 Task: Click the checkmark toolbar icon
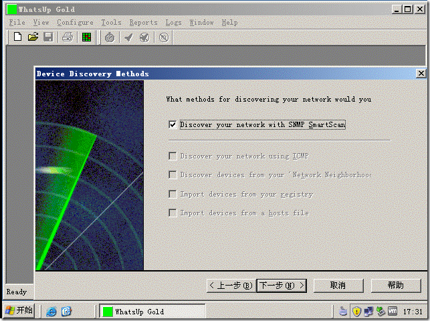click(128, 37)
